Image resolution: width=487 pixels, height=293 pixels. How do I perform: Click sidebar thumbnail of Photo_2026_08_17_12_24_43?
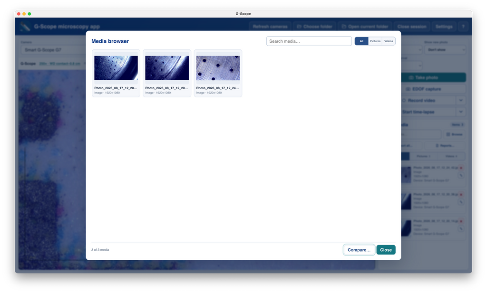click(x=406, y=175)
